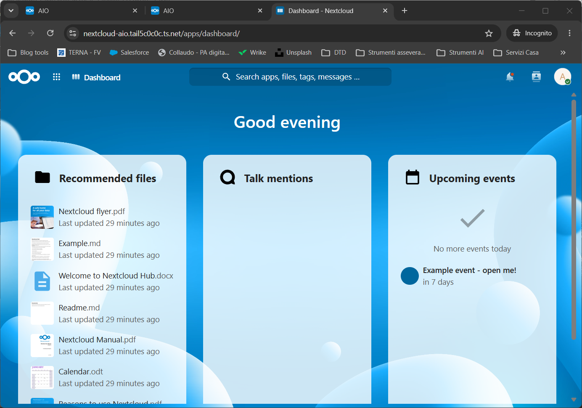
Task: Open the apps grid menu
Action: (x=56, y=77)
